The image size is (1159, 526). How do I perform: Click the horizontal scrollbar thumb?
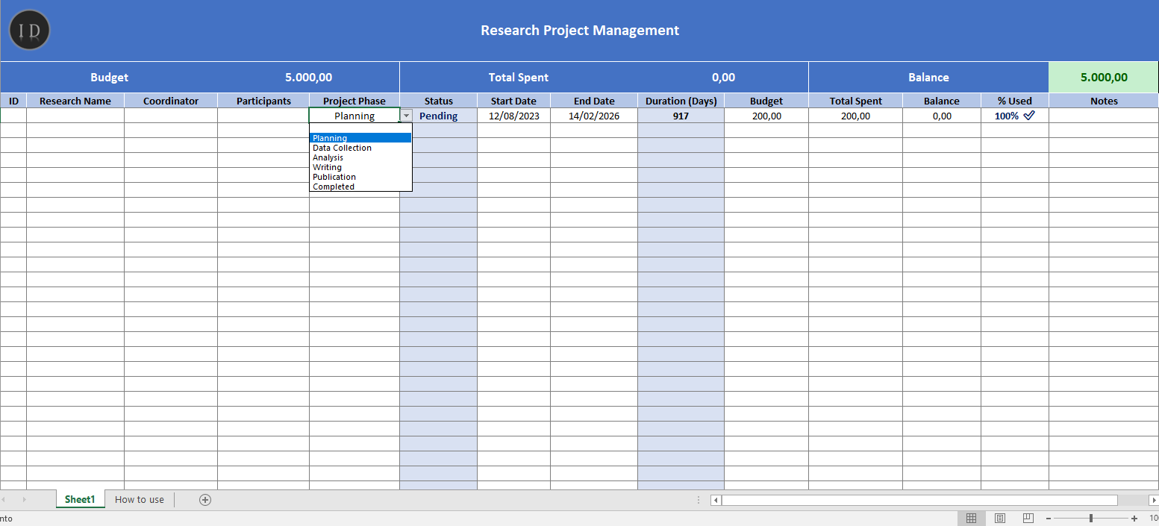click(x=919, y=500)
